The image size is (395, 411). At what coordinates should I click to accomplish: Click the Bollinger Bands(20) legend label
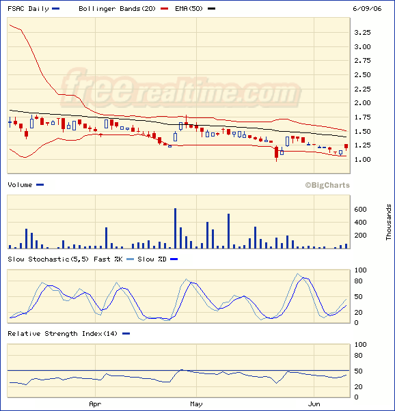[117, 9]
